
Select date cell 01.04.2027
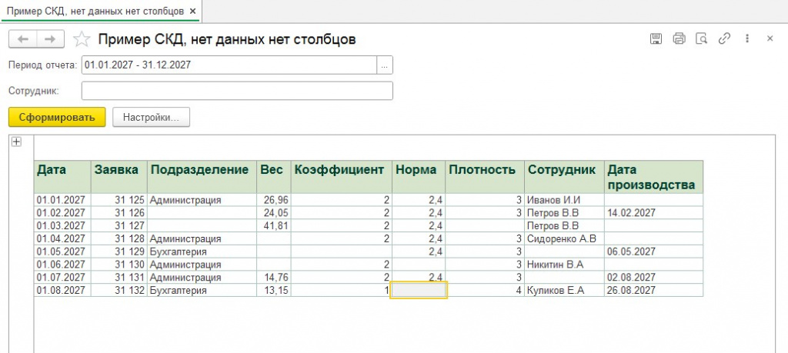pyautogui.click(x=62, y=238)
